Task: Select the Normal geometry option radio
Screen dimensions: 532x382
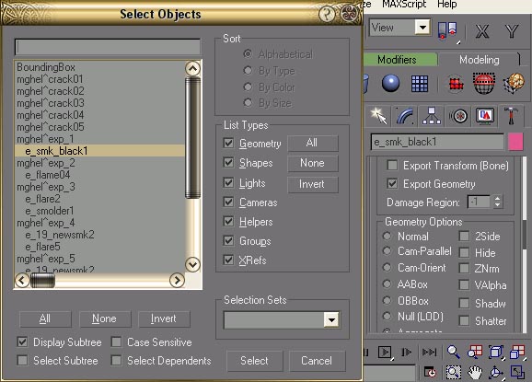Action: click(x=387, y=237)
